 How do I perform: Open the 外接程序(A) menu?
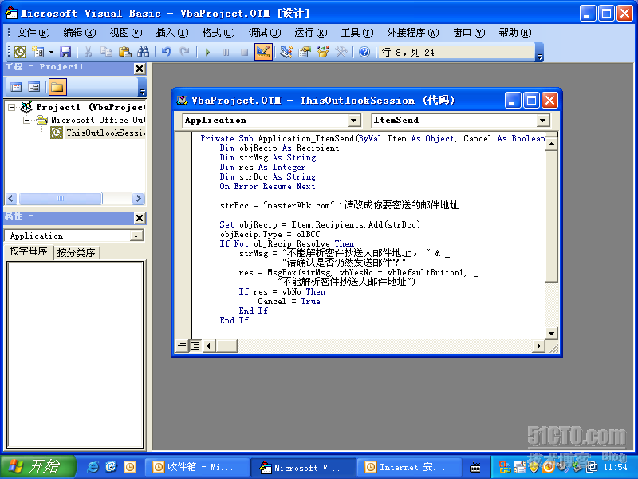click(413, 33)
